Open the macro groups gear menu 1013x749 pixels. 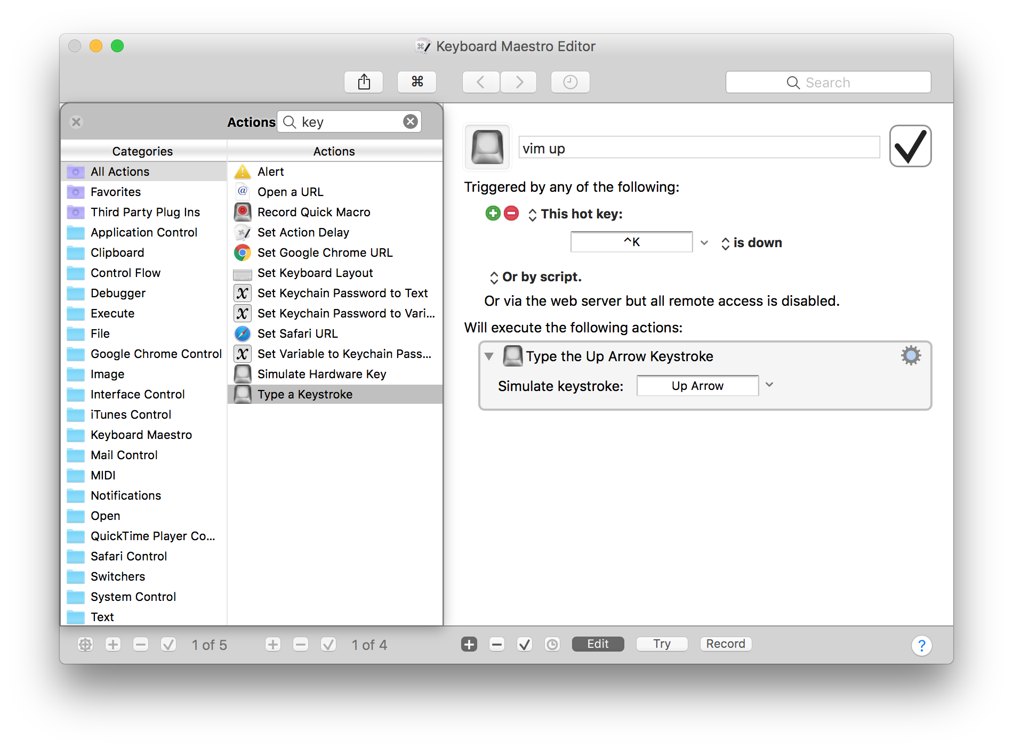point(85,645)
